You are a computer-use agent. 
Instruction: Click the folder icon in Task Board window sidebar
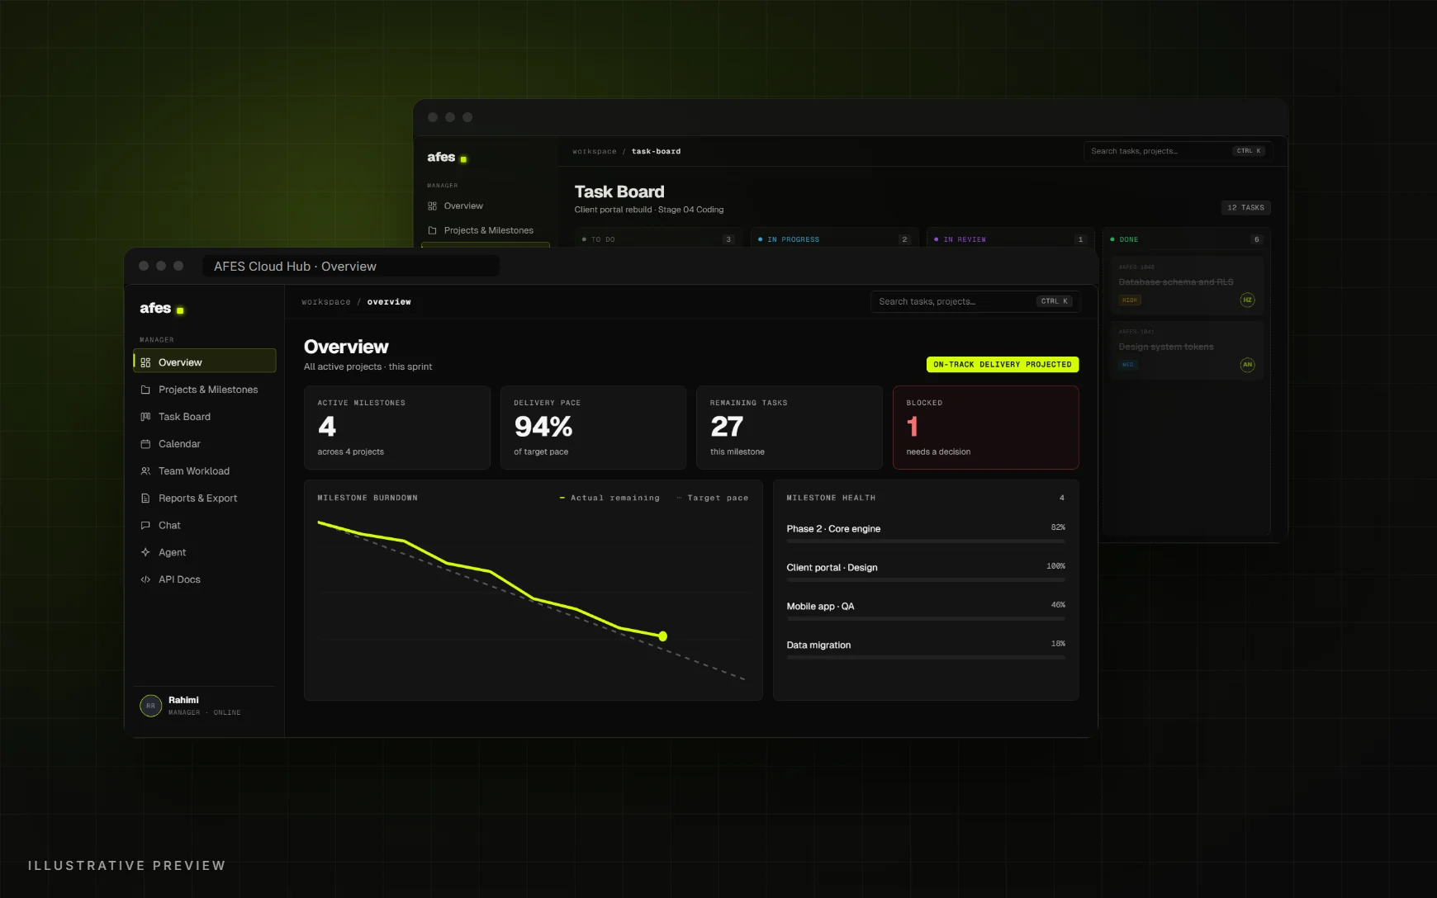tap(432, 230)
